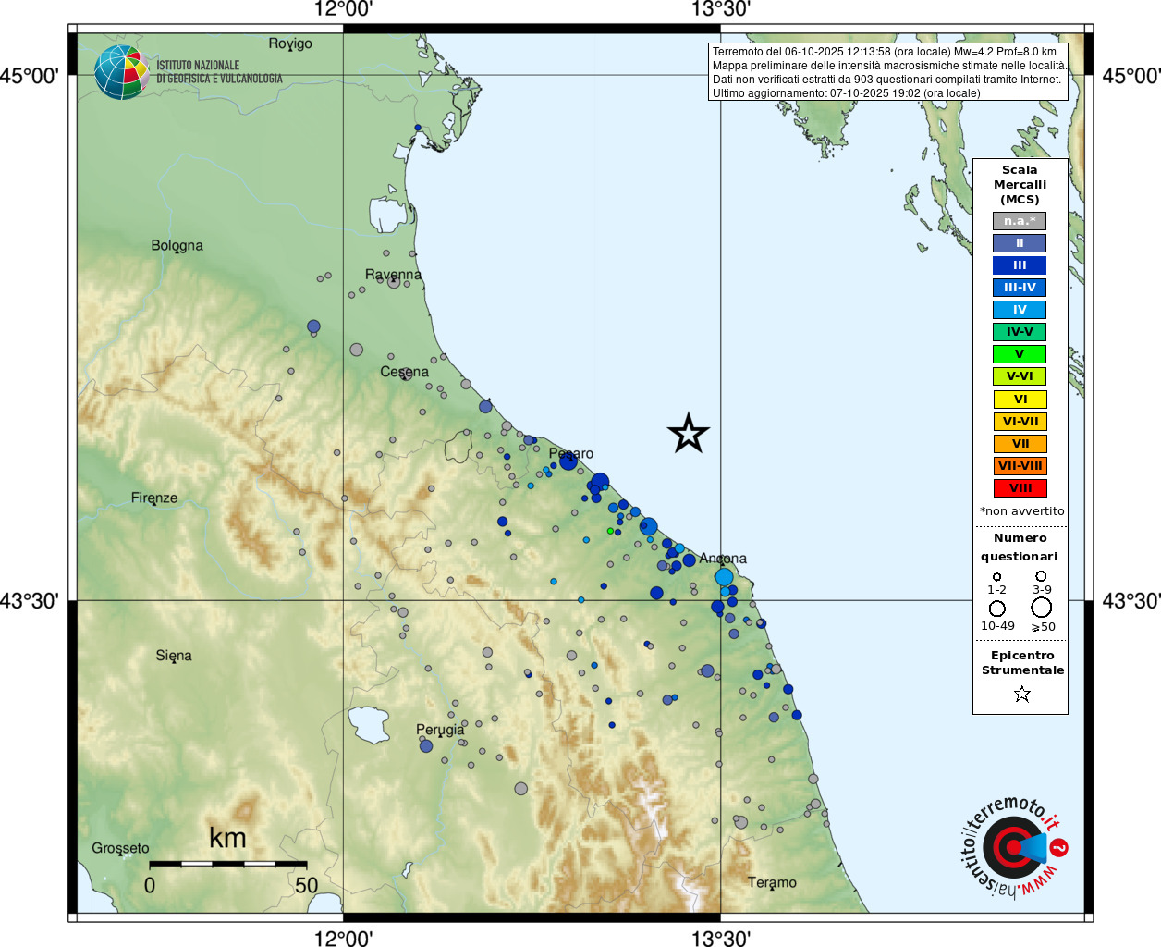Click the INGV globe logo
The width and height of the screenshot is (1161, 947).
pos(121,72)
